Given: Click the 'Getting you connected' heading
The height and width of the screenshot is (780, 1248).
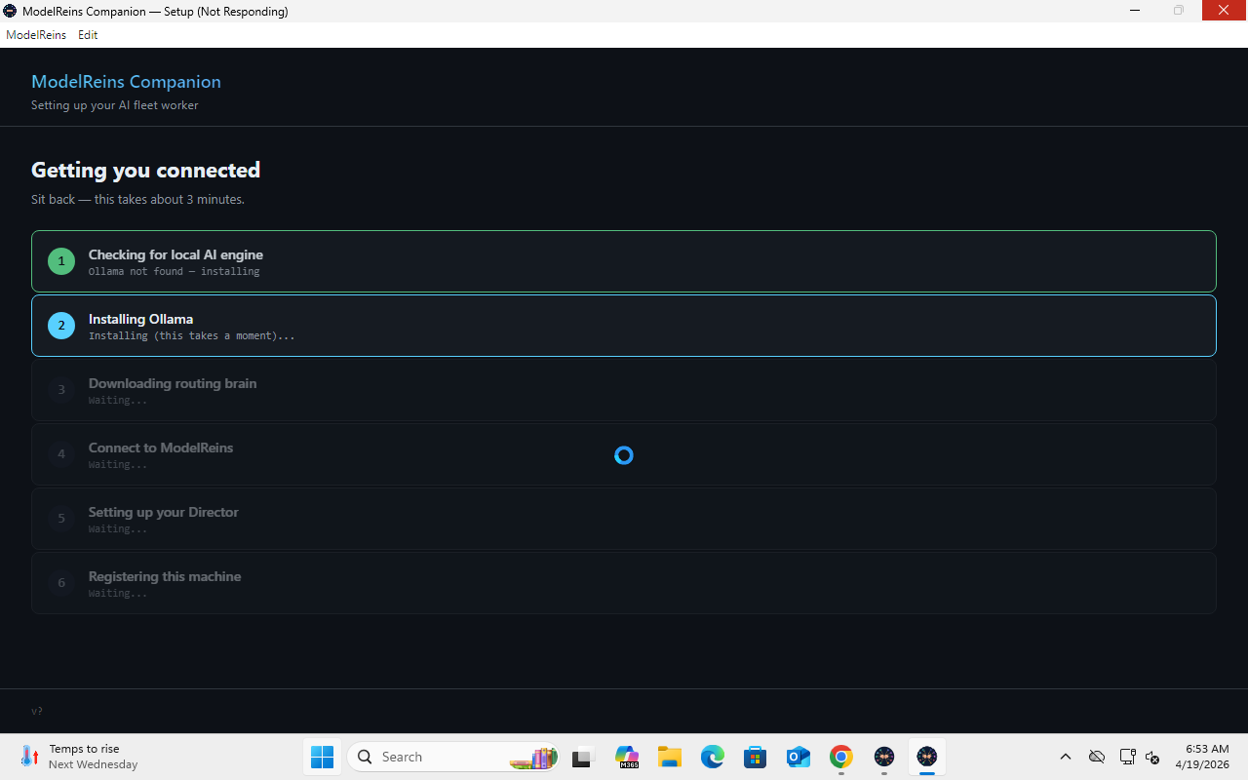Looking at the screenshot, I should [x=145, y=170].
